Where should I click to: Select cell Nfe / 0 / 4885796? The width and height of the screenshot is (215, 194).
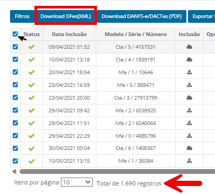click(136, 136)
